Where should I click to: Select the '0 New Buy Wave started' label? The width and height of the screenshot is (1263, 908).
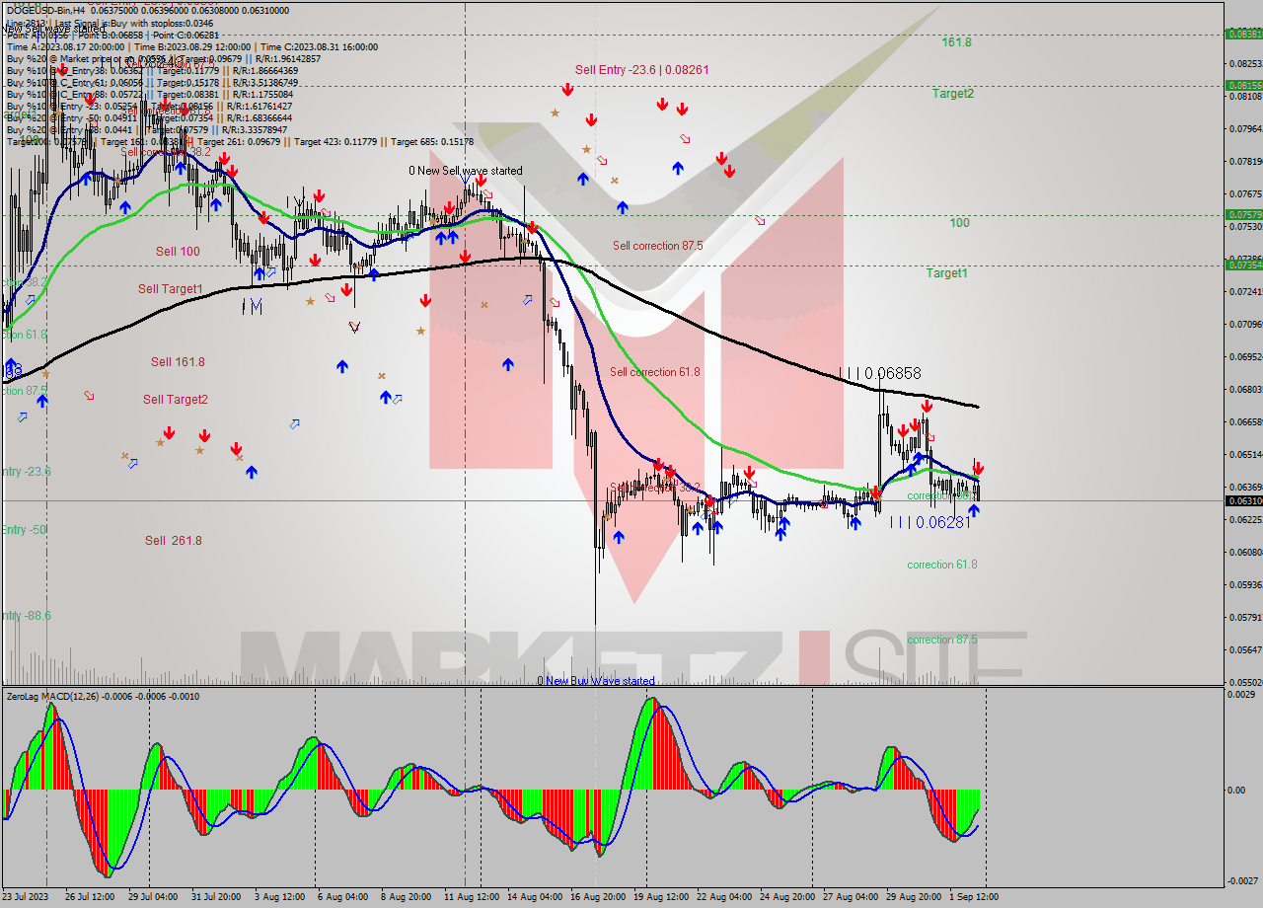click(x=596, y=681)
